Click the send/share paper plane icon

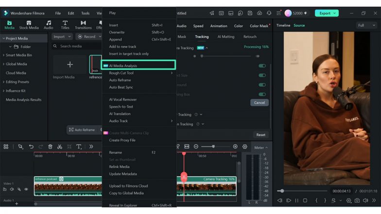[x=212, y=13]
